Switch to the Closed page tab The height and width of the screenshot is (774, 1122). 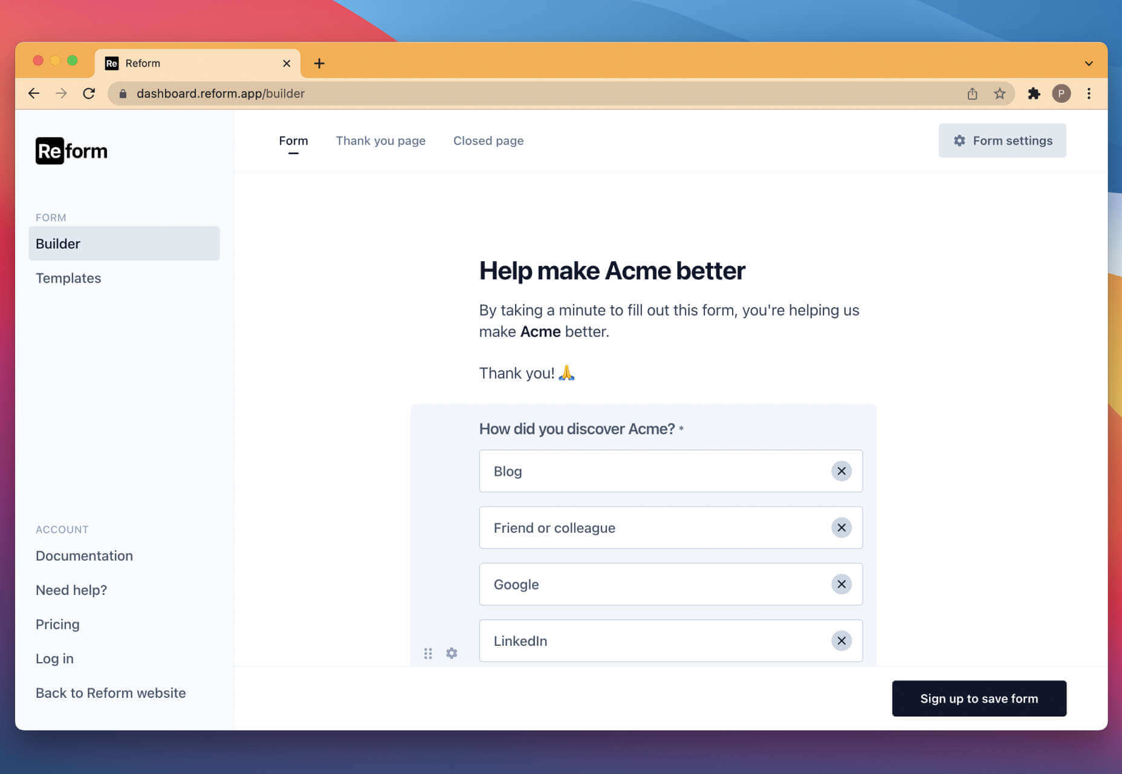coord(488,141)
